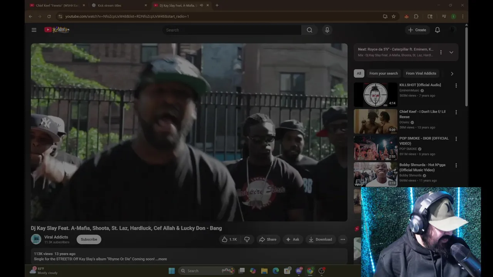Open the Create menu
Screen dimensions: 493x277
click(x=417, y=30)
